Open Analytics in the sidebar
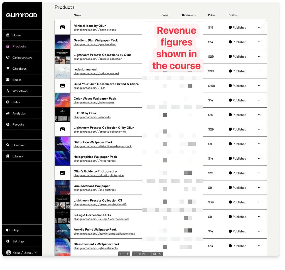 pyautogui.click(x=22, y=113)
